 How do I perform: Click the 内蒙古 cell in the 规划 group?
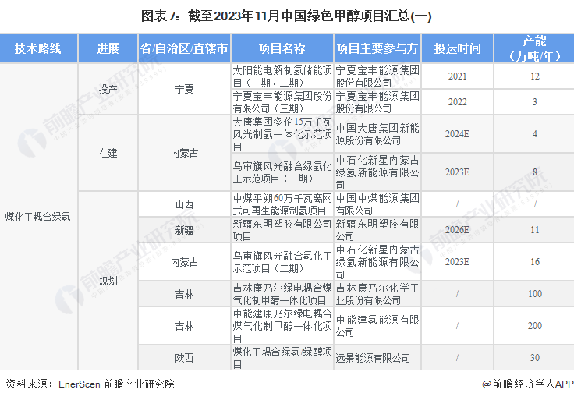[184, 262]
